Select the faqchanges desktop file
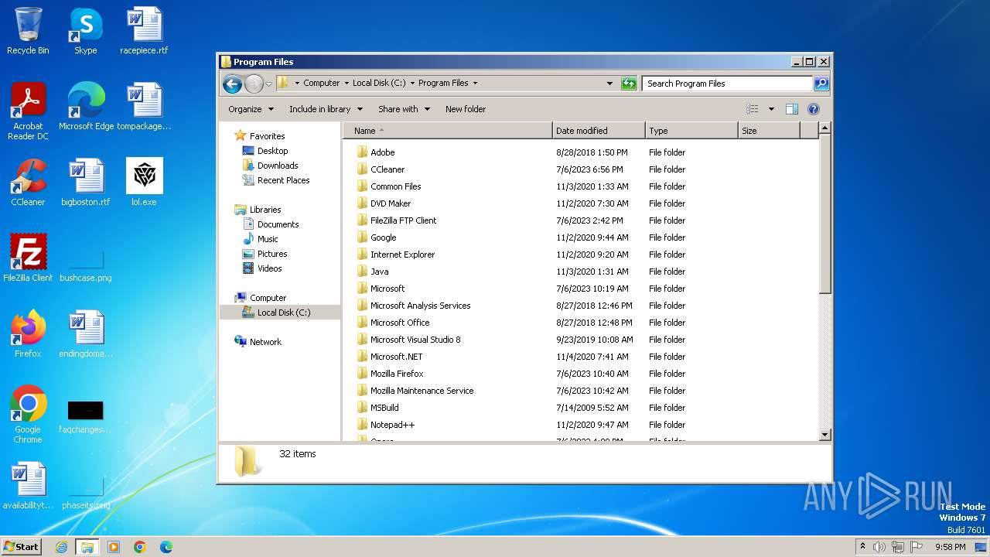The height and width of the screenshot is (557, 990). (85, 415)
